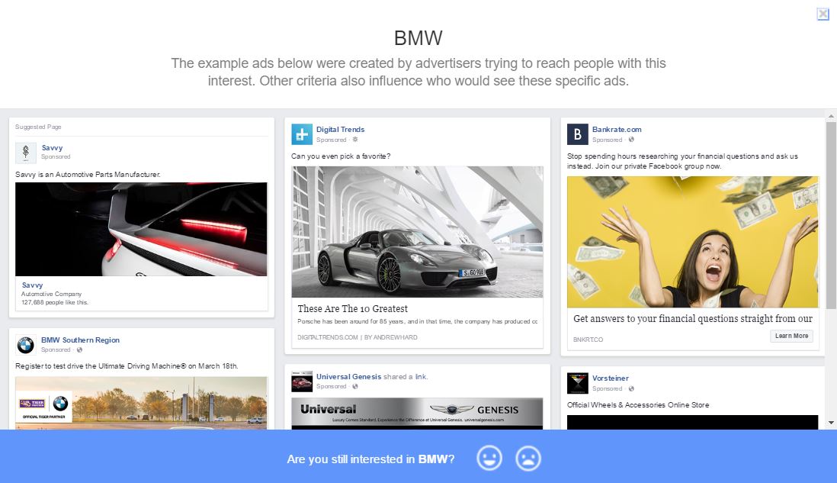Open the Bankrate money-falling ad image
This screenshot has height=483, width=837.
(x=692, y=242)
